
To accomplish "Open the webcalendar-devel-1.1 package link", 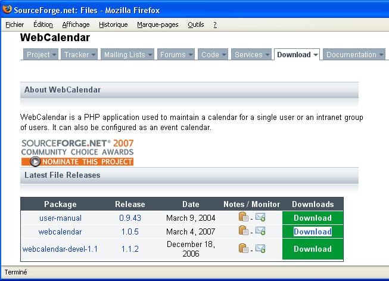I will (60, 249).
